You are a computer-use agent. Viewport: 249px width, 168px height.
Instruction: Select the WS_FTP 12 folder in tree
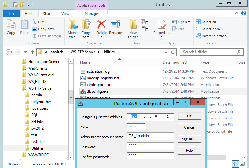point(37,82)
